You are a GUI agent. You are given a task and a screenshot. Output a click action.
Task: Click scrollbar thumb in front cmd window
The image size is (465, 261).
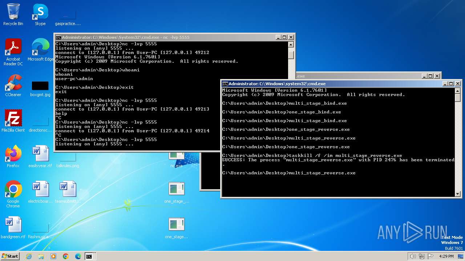457,99
